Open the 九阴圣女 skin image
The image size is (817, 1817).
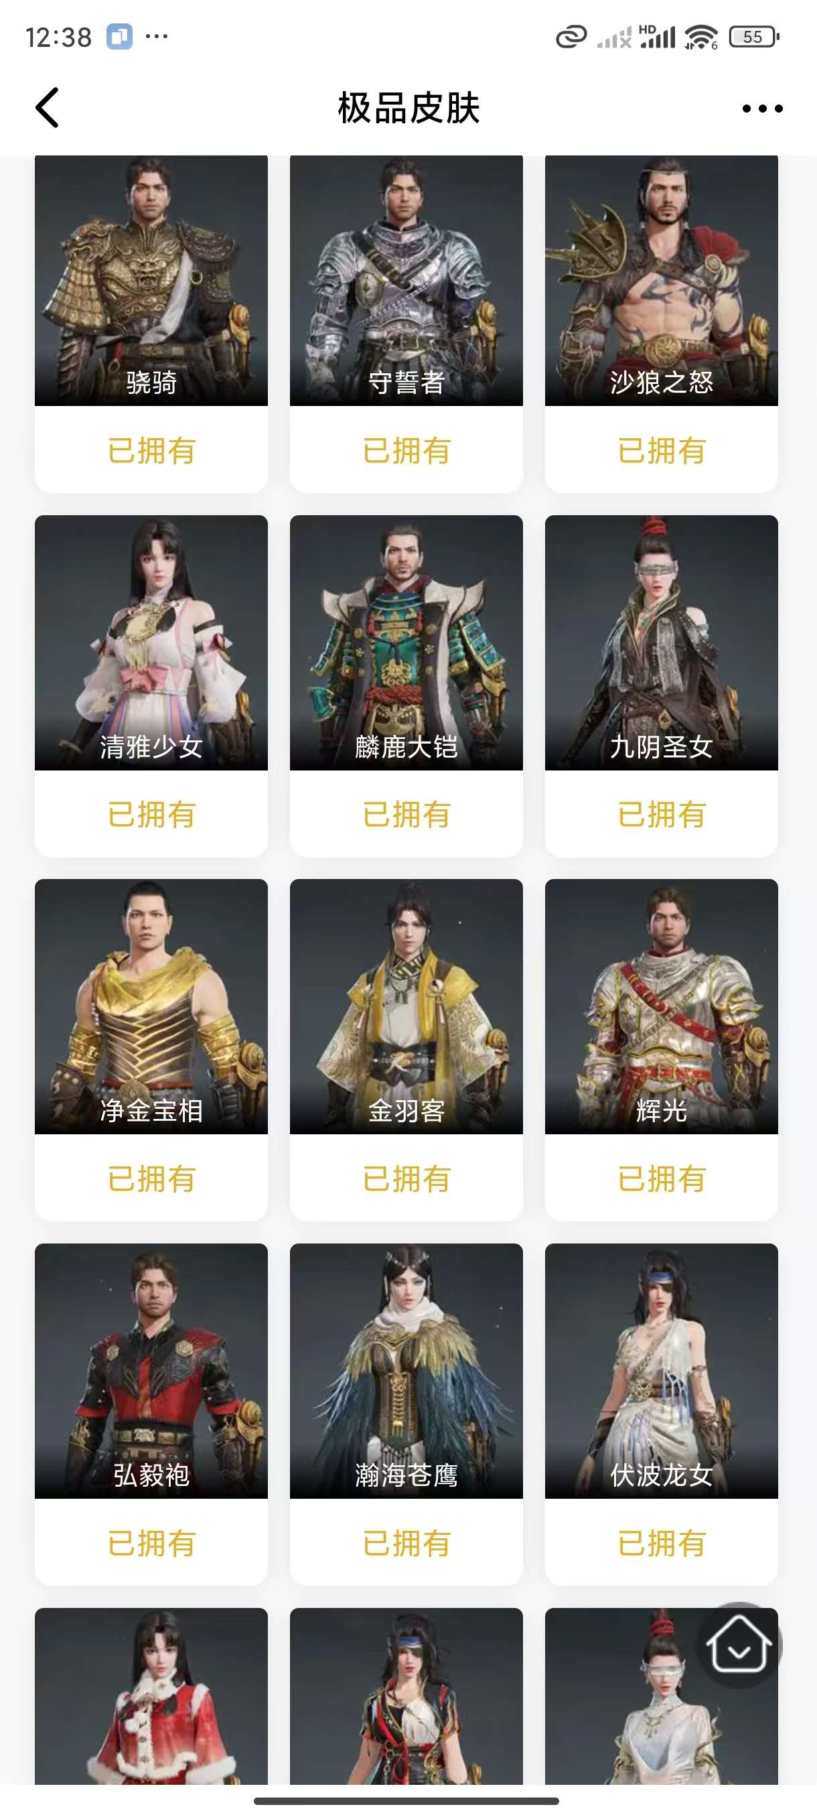[x=661, y=643]
